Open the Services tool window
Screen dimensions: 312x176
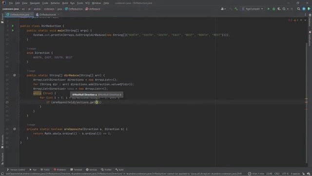tap(92, 170)
